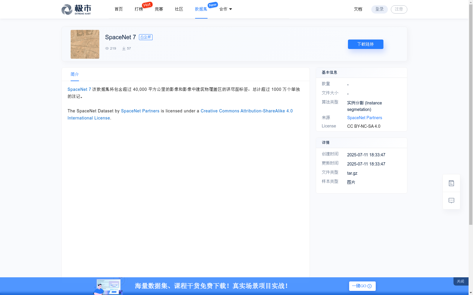Click the CC BY-NC-SA 4.0 license value
Viewport: 473px width, 295px height.
[364, 126]
